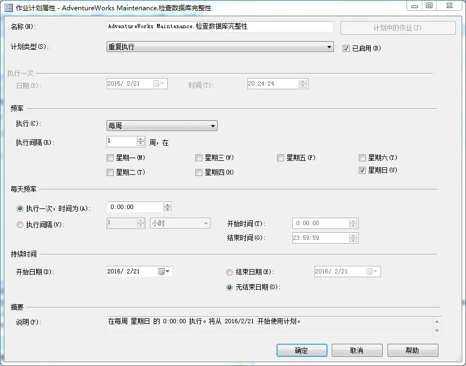Click the 计划中的作业 button
Screen dimensions: 466x366
tap(398, 28)
